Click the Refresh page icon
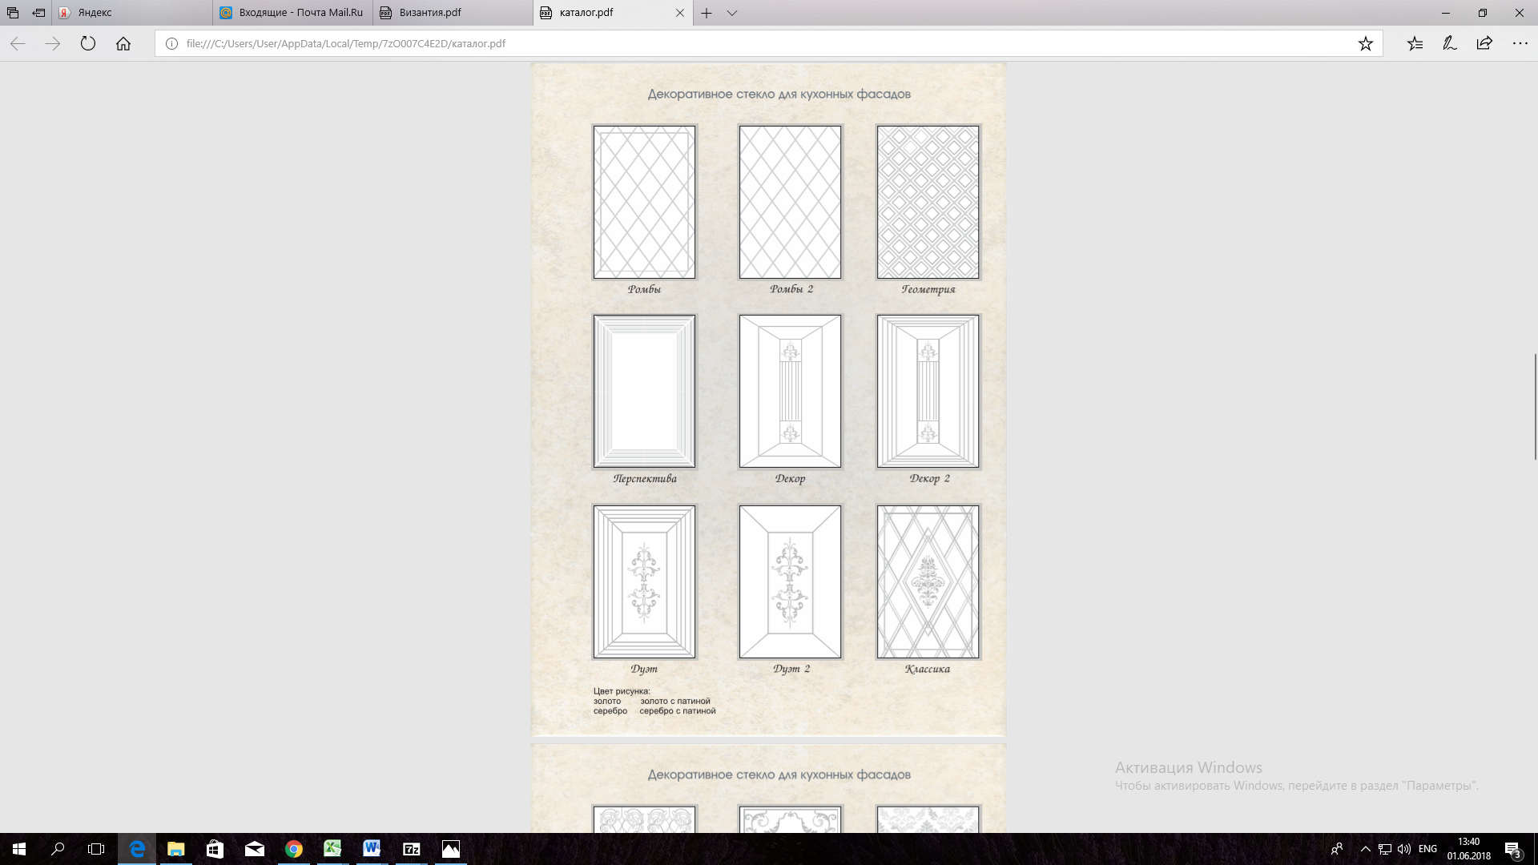Viewport: 1538px width, 865px height. coord(88,44)
